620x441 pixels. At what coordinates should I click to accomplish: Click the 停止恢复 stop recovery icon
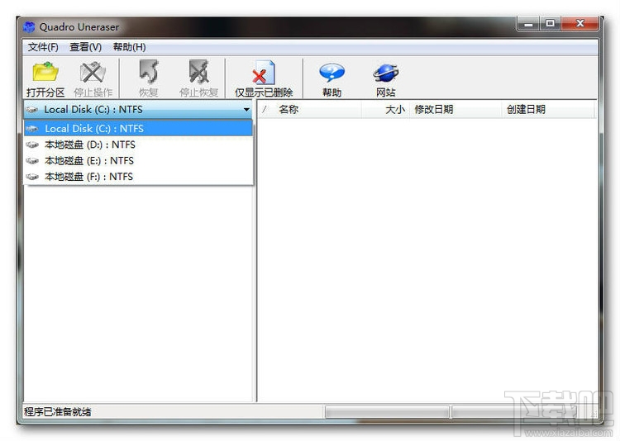[198, 78]
